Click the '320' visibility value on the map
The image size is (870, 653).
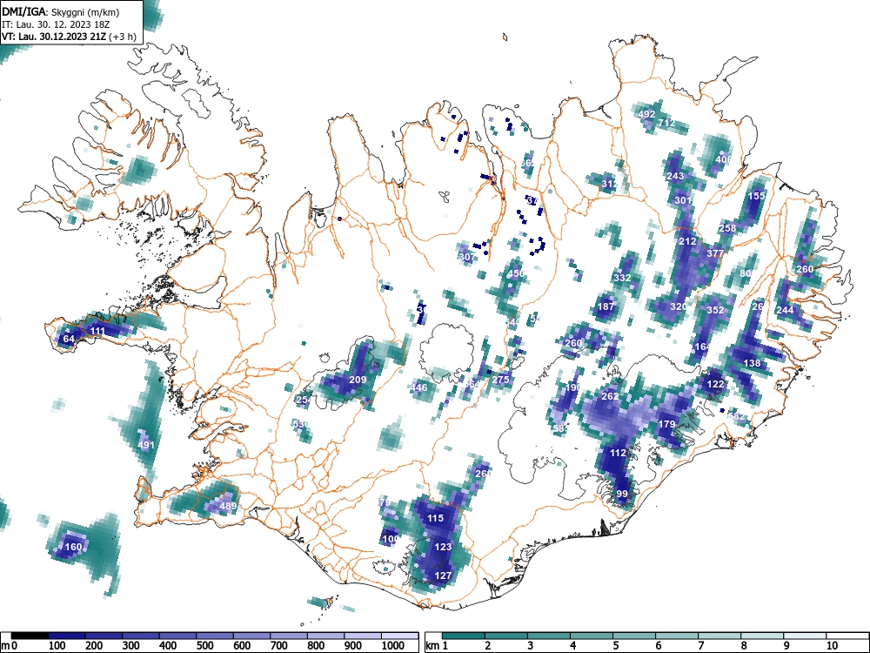679,306
